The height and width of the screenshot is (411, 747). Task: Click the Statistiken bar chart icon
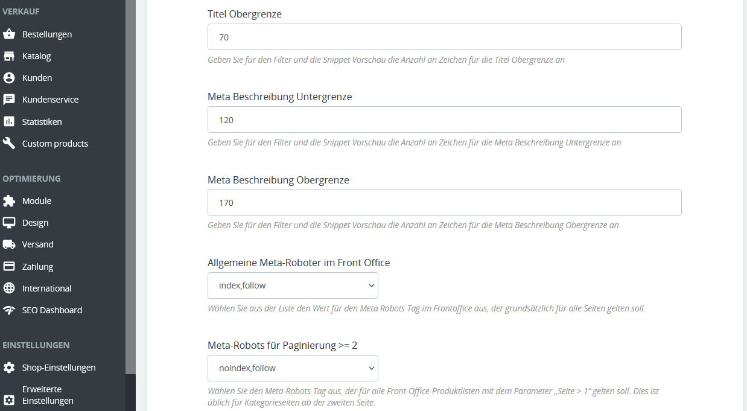coord(9,122)
